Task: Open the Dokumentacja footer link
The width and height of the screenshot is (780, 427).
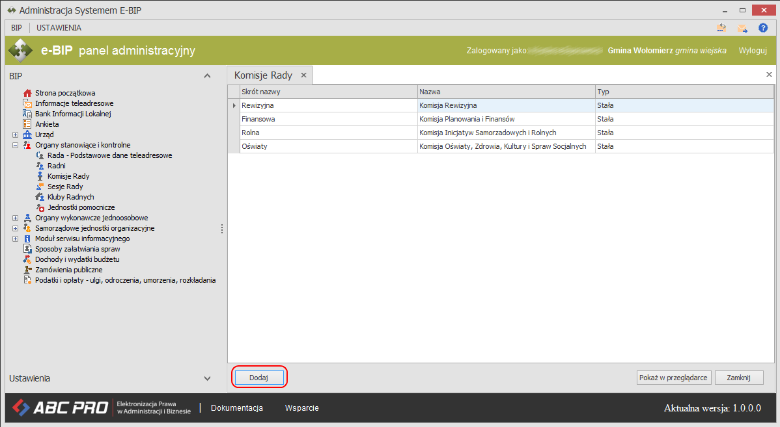Action: tap(237, 408)
